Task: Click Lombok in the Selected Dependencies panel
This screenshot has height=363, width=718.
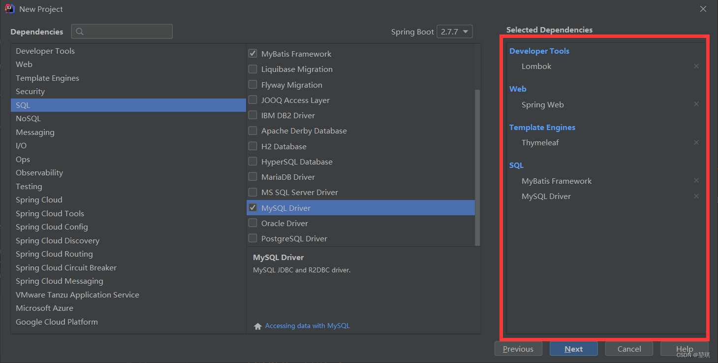Action: pyautogui.click(x=536, y=66)
